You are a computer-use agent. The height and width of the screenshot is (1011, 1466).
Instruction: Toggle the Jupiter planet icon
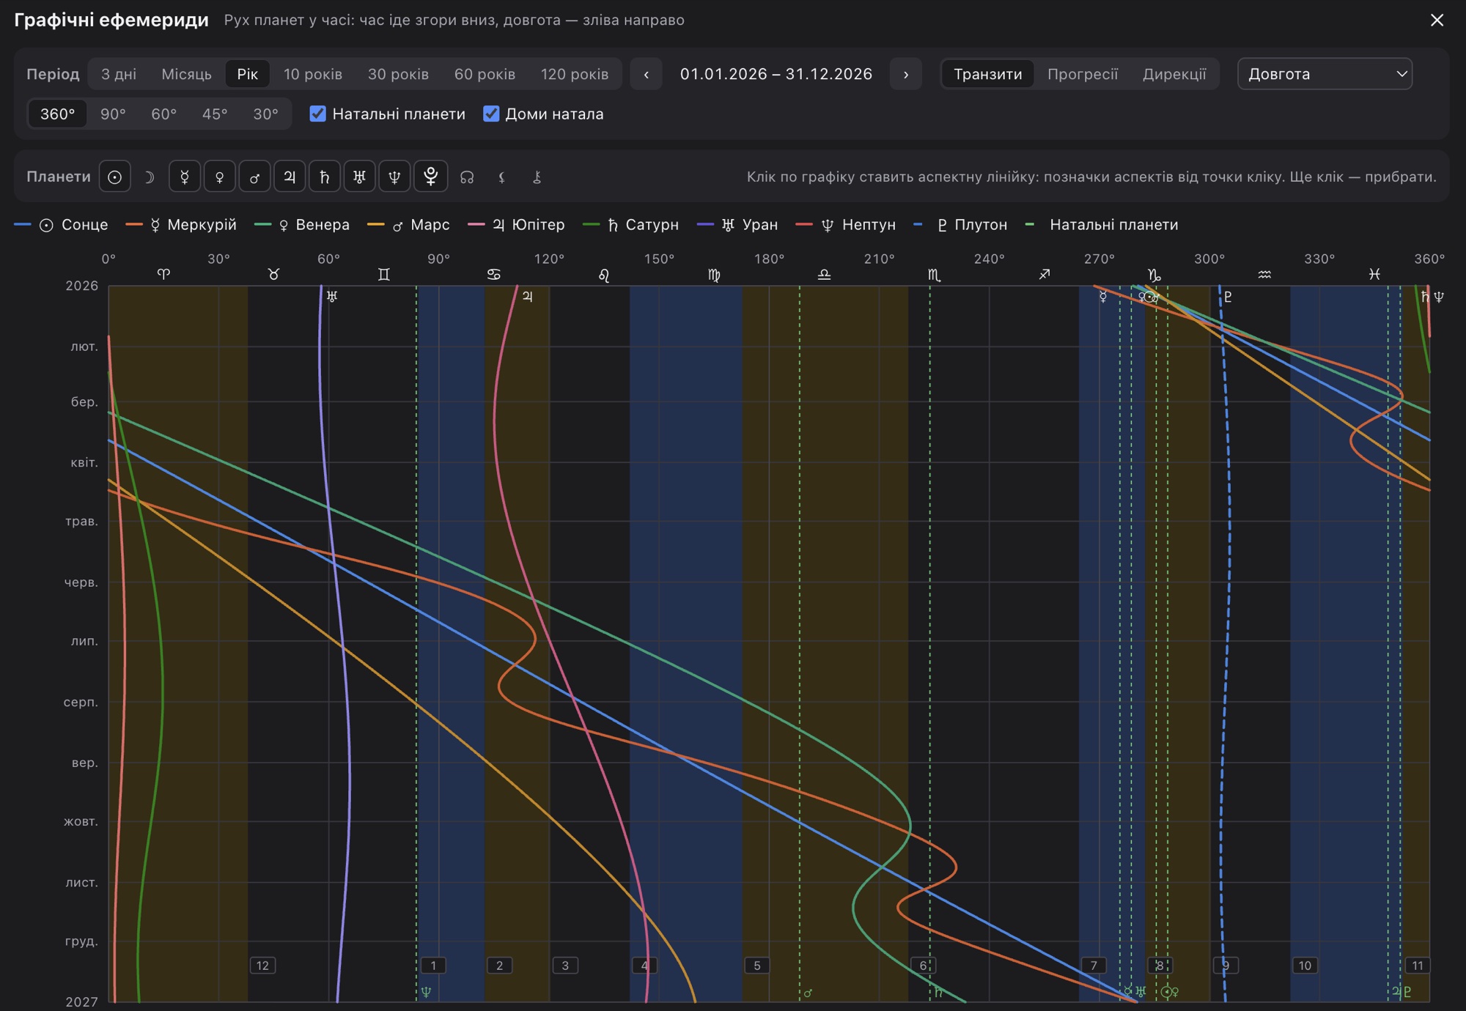coord(290,177)
